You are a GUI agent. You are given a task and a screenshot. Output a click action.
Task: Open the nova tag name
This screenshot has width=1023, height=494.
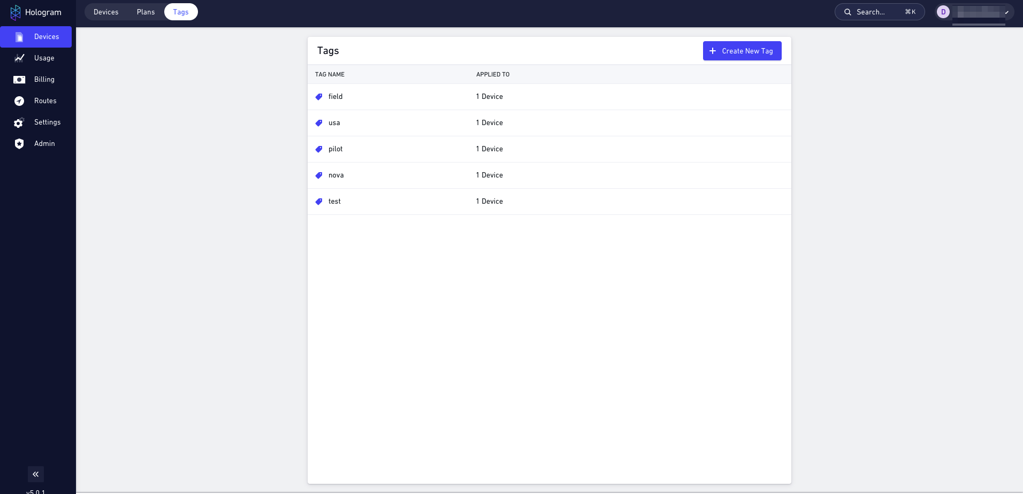tap(336, 175)
